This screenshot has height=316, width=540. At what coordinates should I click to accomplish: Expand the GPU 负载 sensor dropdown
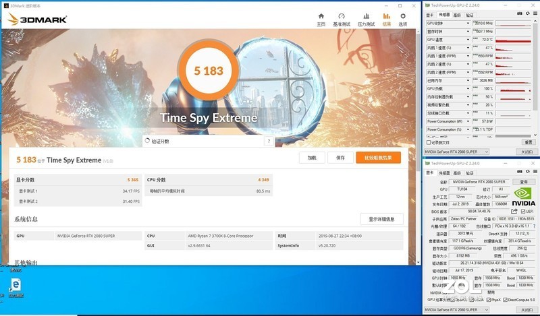point(468,89)
